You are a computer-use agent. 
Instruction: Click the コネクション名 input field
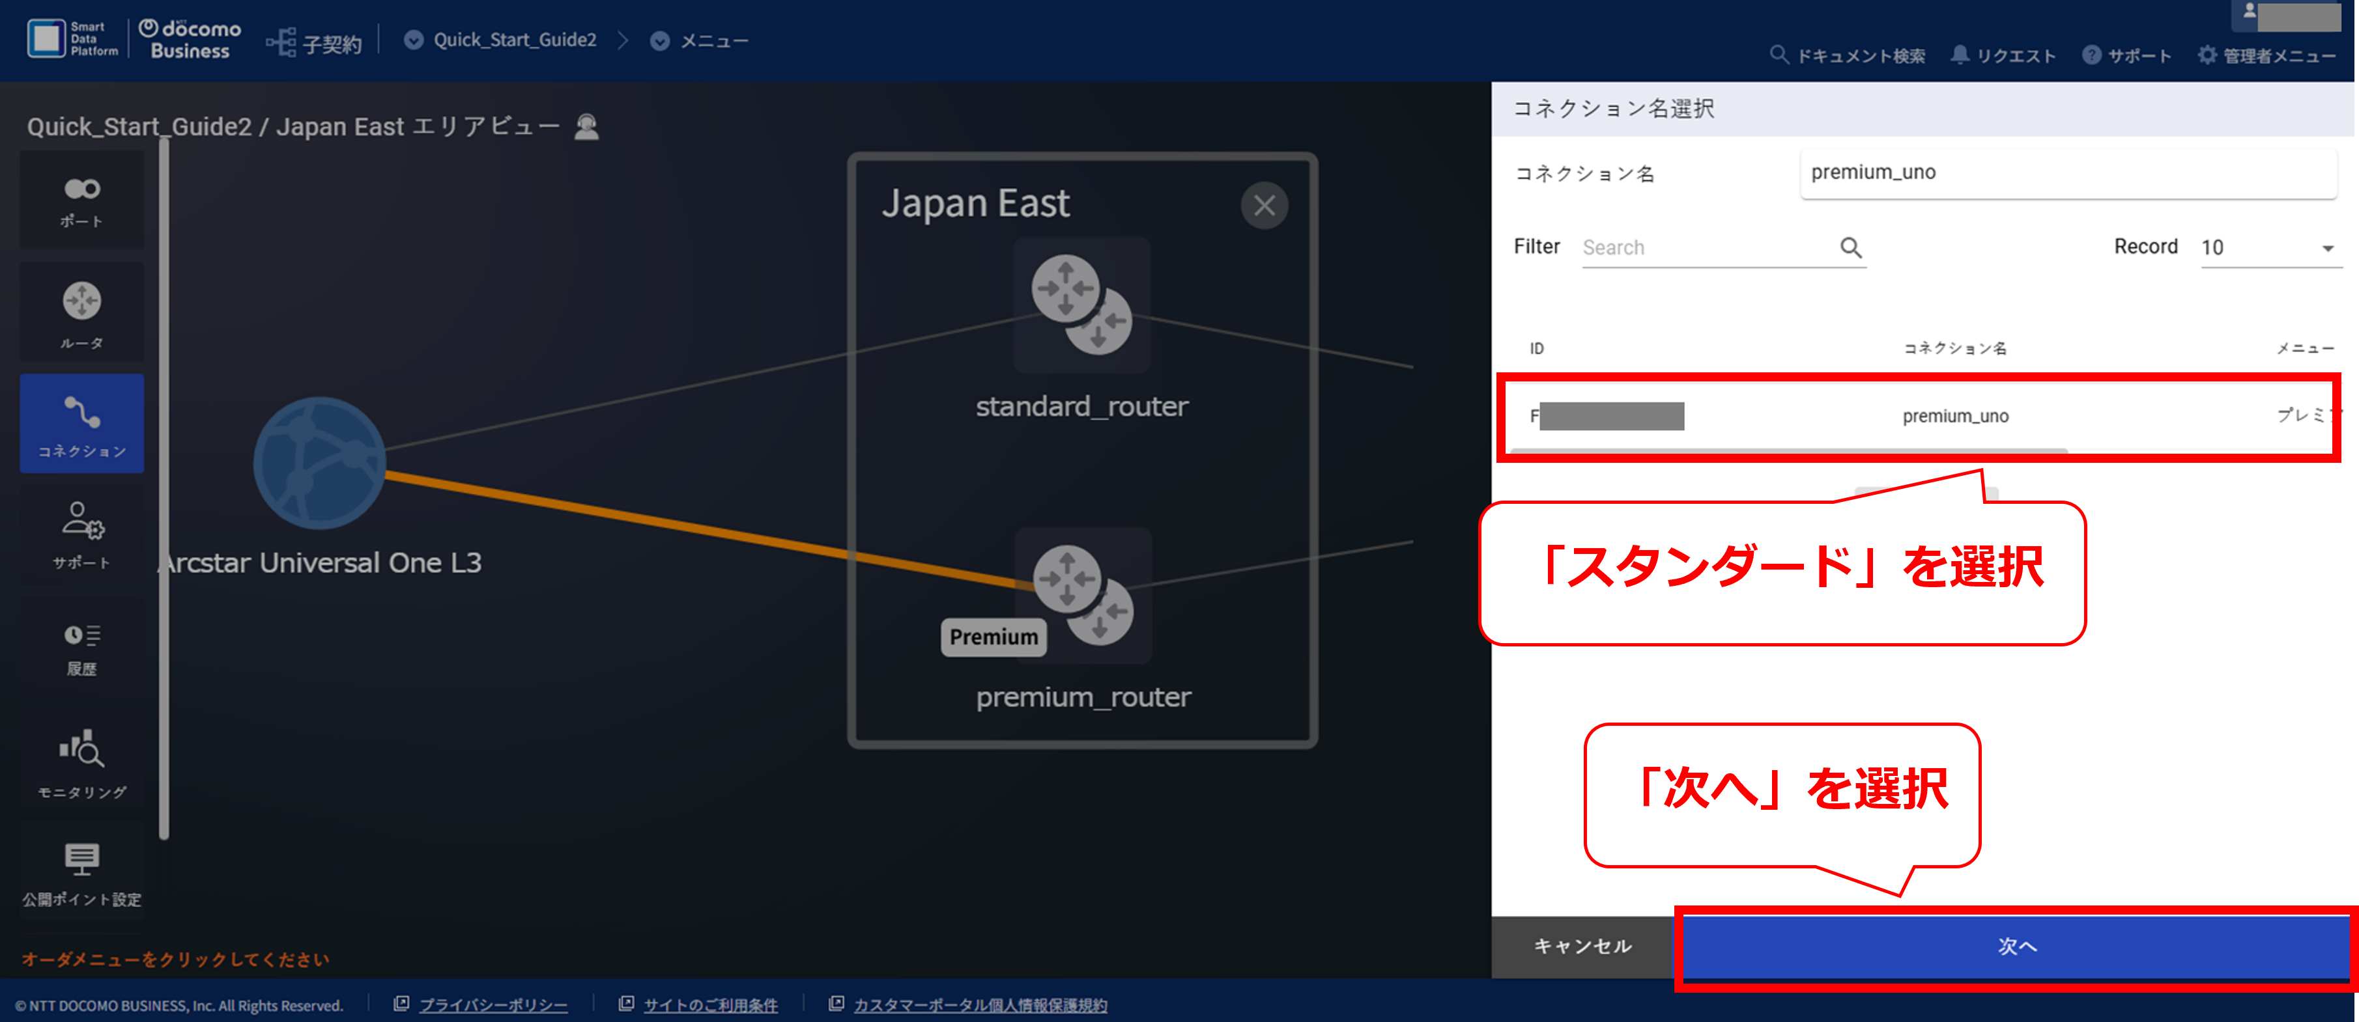2068,173
